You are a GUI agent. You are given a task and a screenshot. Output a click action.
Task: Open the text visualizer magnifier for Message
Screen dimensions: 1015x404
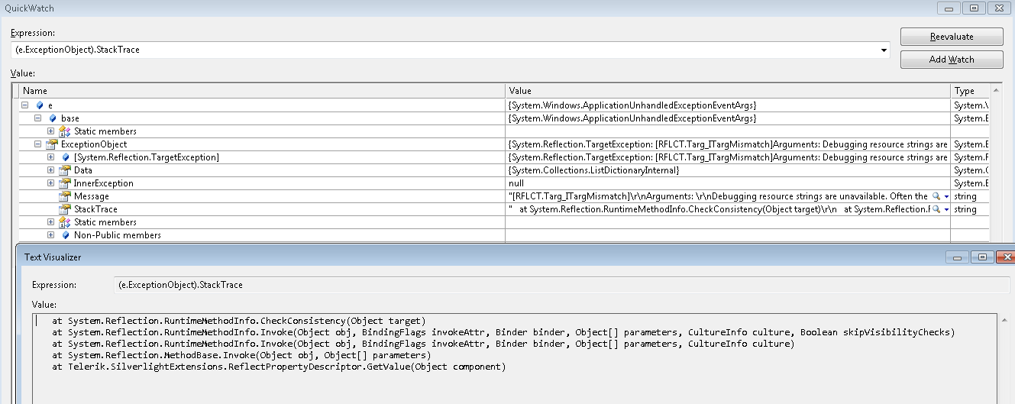tap(936, 196)
